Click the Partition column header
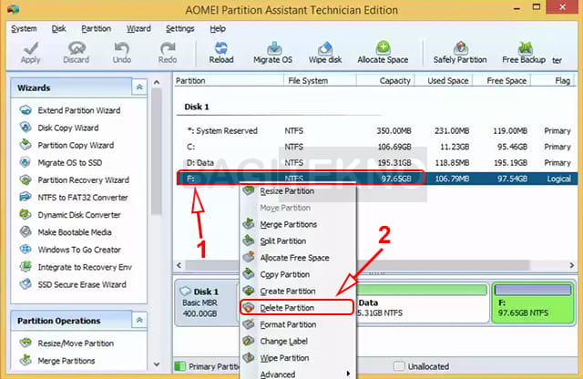Viewport: 583px width, 379px height. (x=229, y=81)
